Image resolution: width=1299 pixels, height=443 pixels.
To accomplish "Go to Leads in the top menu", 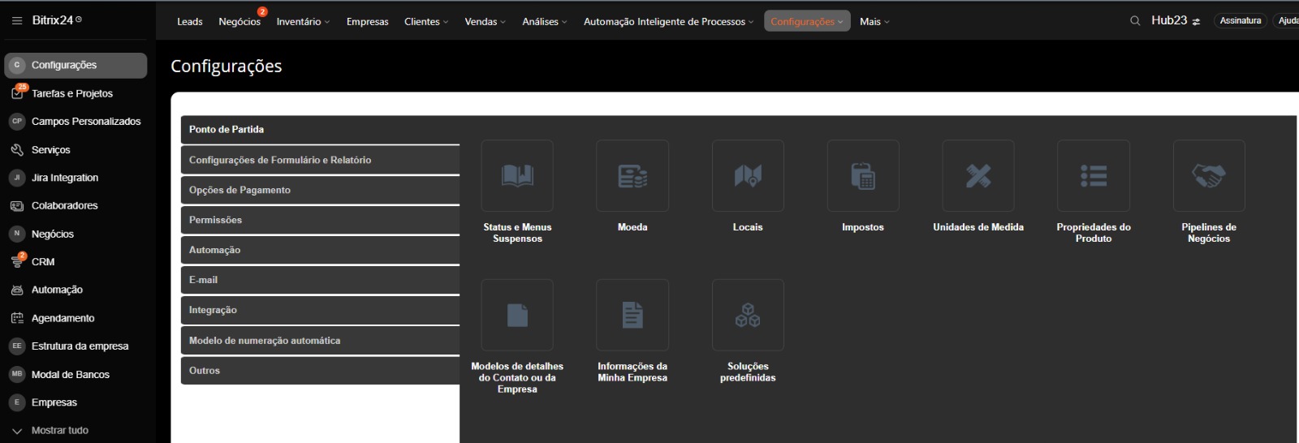I will (x=190, y=22).
